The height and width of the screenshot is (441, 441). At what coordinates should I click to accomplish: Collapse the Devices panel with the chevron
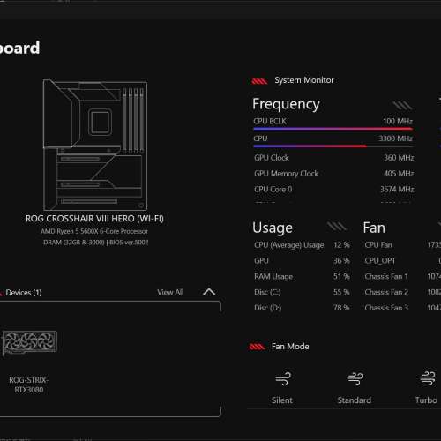pyautogui.click(x=209, y=292)
